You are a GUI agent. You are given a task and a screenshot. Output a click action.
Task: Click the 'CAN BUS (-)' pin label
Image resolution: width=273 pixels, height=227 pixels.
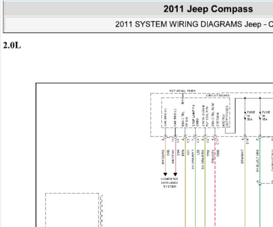pos(175,118)
